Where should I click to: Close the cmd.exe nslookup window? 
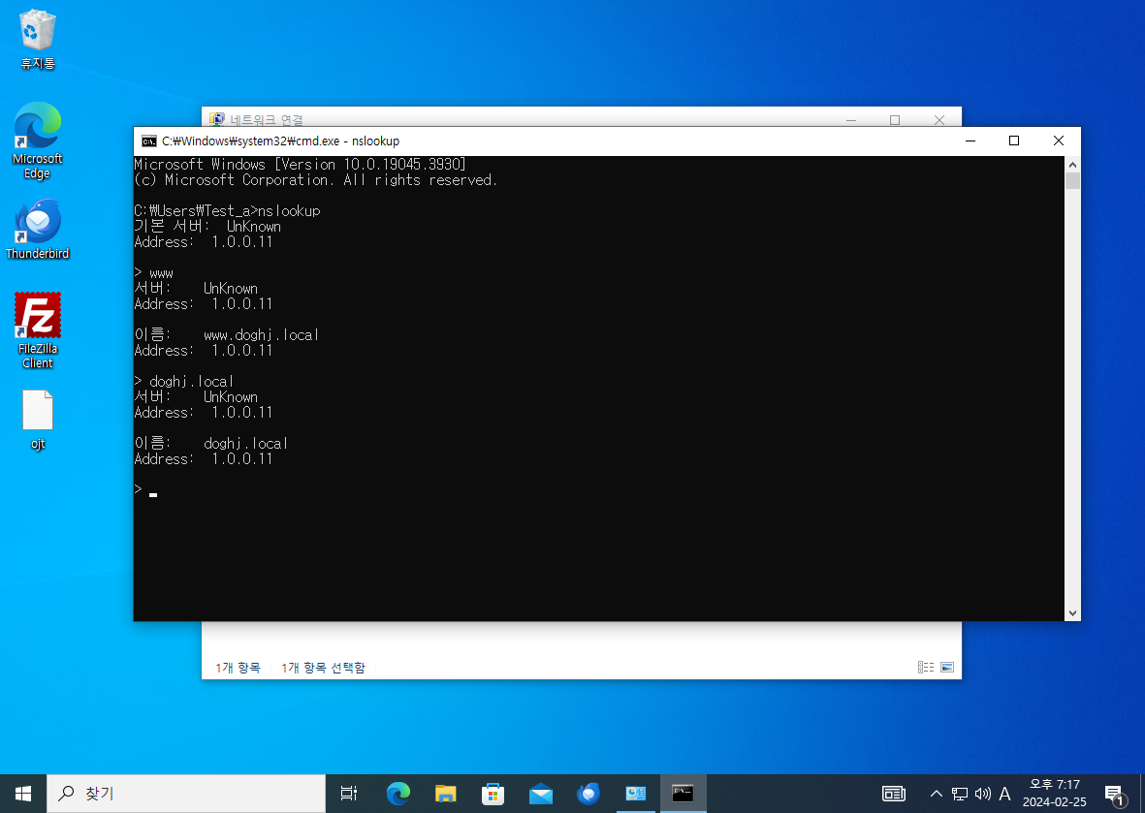tap(1059, 141)
